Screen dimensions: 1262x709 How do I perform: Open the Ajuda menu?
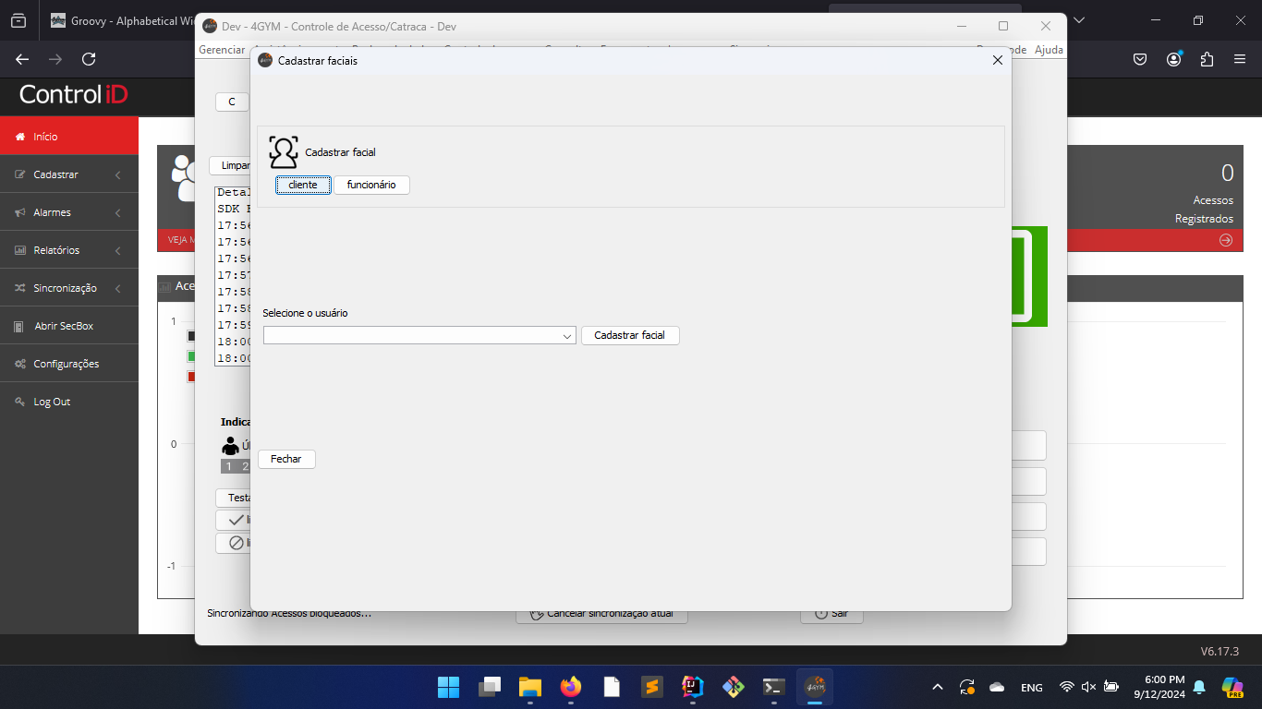[1049, 50]
